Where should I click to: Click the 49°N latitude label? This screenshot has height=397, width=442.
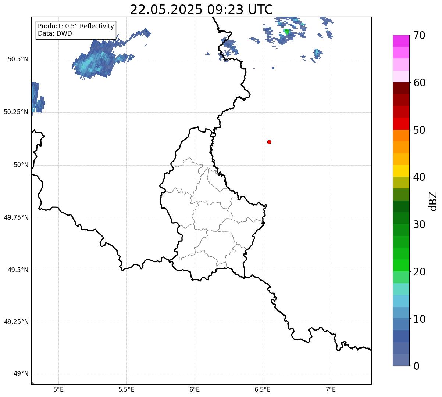pos(21,373)
